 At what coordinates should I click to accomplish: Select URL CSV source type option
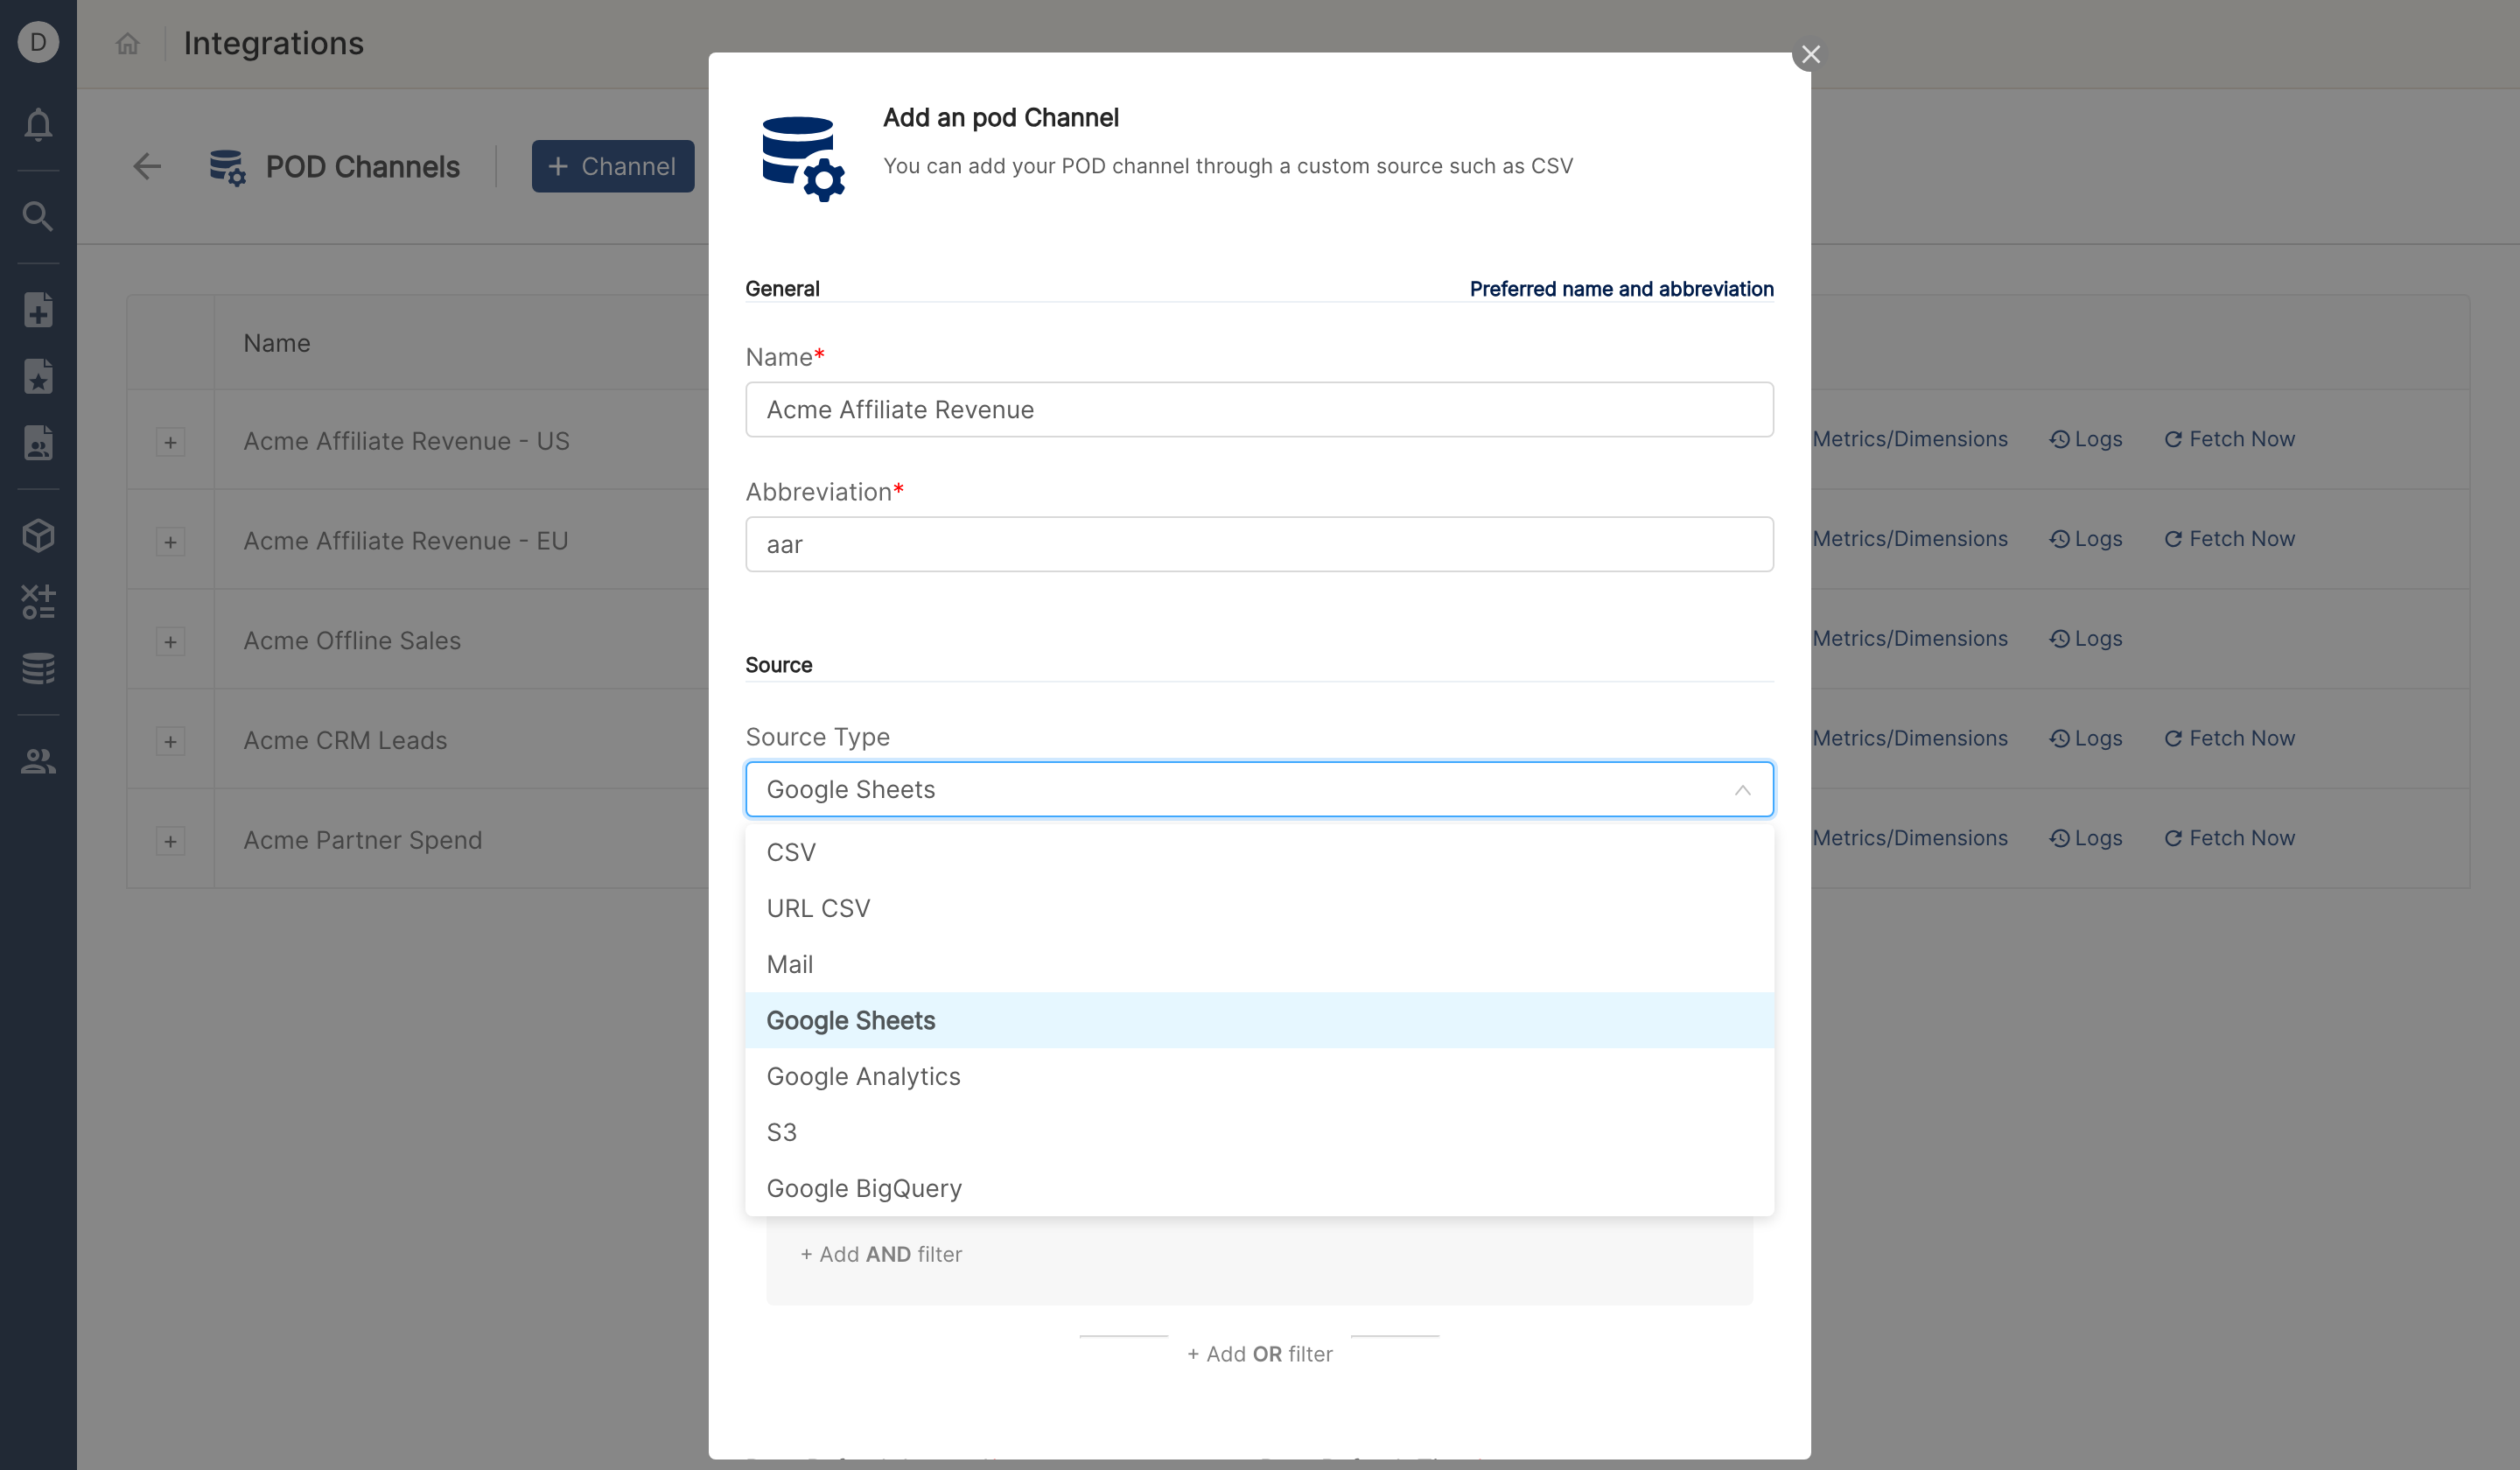pyautogui.click(x=1259, y=908)
